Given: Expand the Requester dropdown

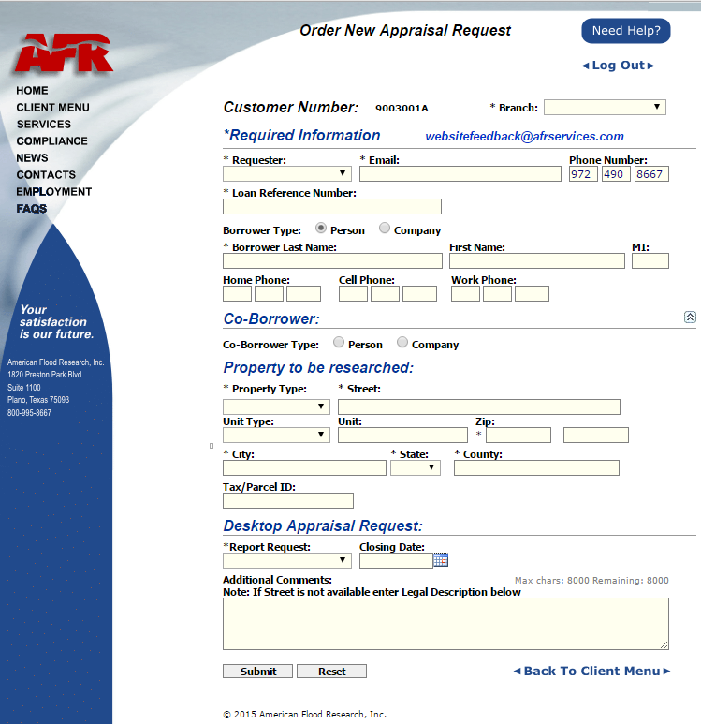Looking at the screenshot, I should (x=286, y=173).
